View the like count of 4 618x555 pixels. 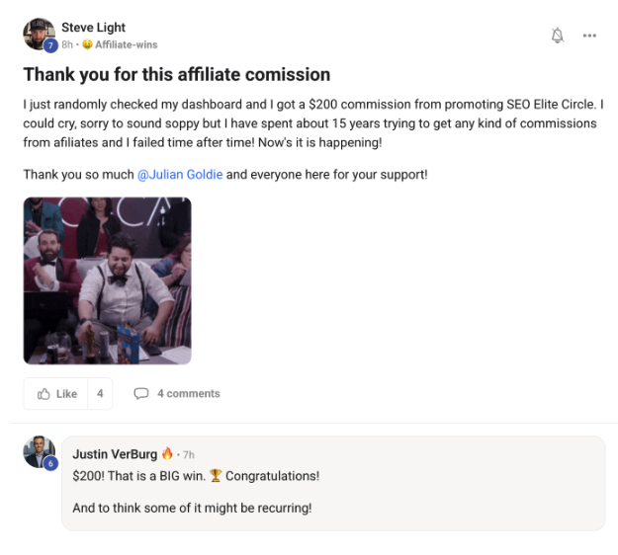pos(100,393)
